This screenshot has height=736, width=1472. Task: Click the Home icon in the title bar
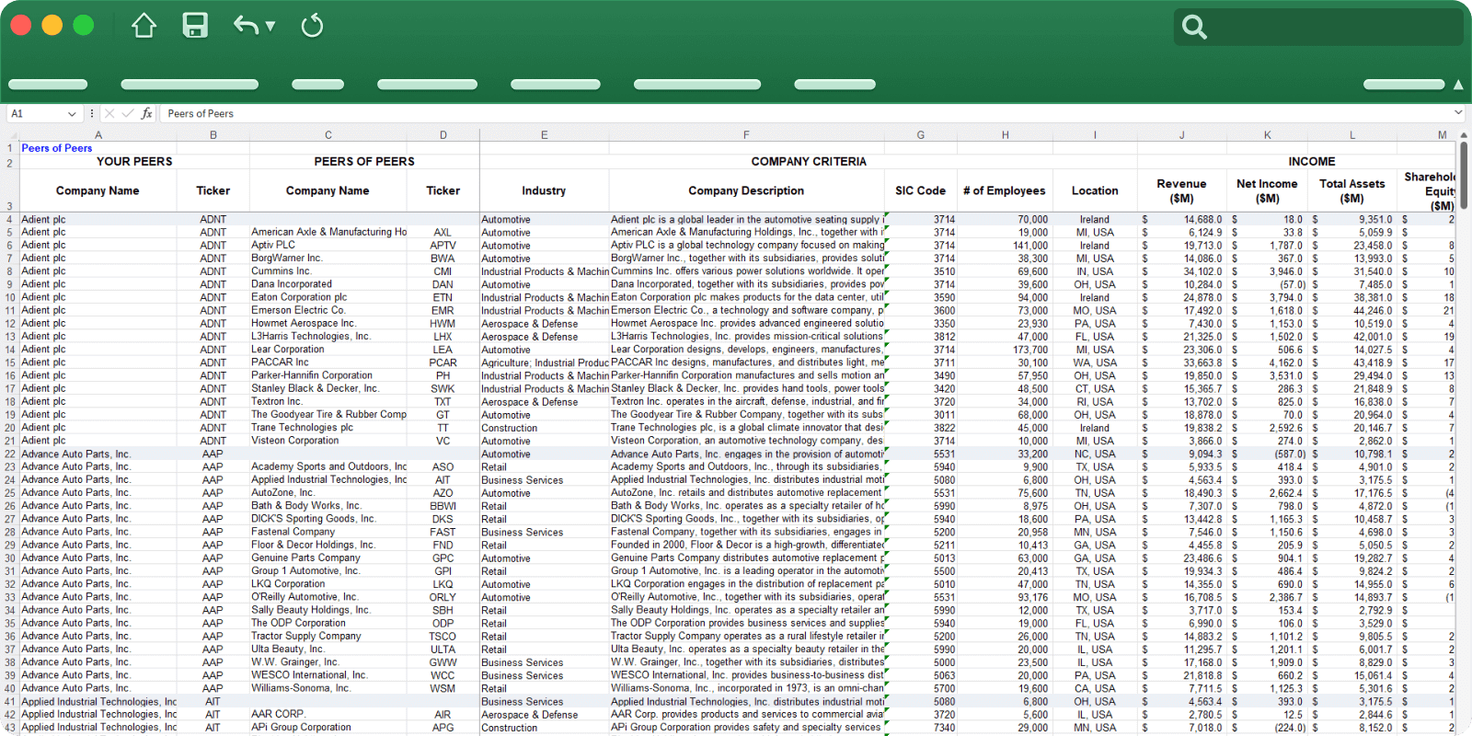point(144,26)
